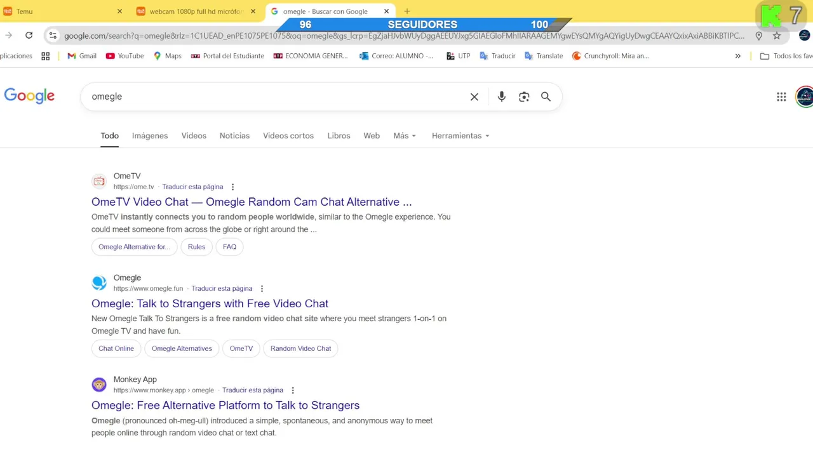Close the omegle Google search tab

coord(386,11)
